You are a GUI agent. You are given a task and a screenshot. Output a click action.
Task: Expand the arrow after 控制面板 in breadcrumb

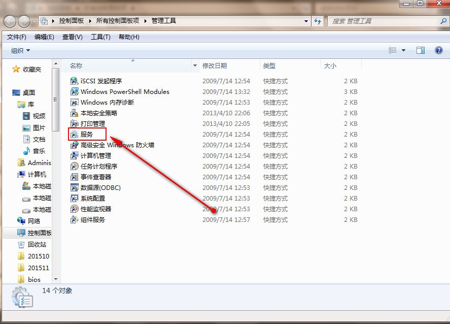click(90, 21)
